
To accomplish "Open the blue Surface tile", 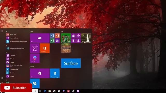I will pos(71,63).
